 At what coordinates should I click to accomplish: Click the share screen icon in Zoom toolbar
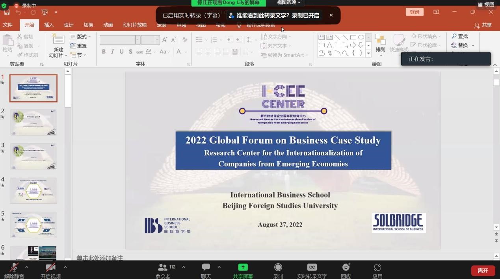[x=243, y=268]
